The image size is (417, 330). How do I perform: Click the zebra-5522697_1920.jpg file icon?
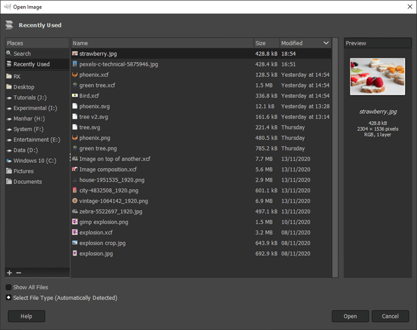pyautogui.click(x=75, y=211)
